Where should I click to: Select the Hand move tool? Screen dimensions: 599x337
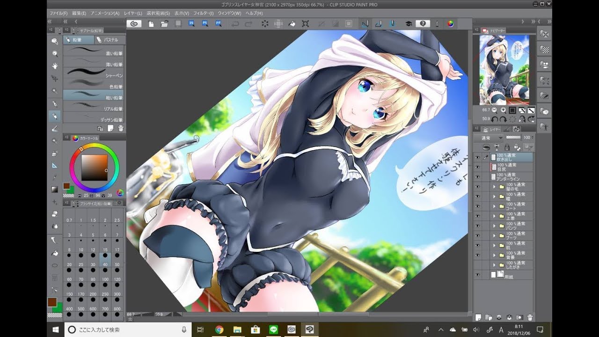coord(55,66)
